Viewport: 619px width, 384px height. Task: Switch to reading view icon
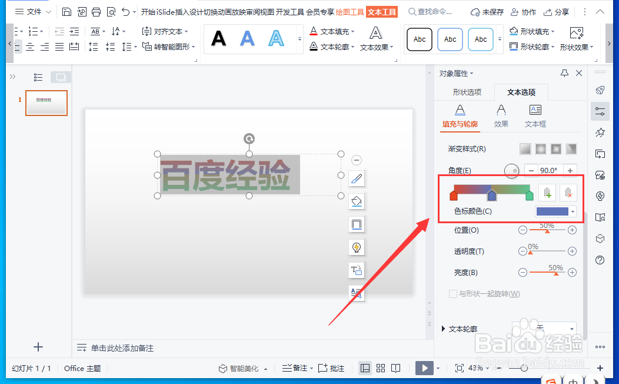point(395,368)
